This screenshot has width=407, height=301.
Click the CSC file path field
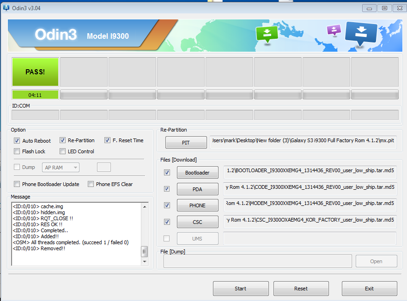(310, 222)
